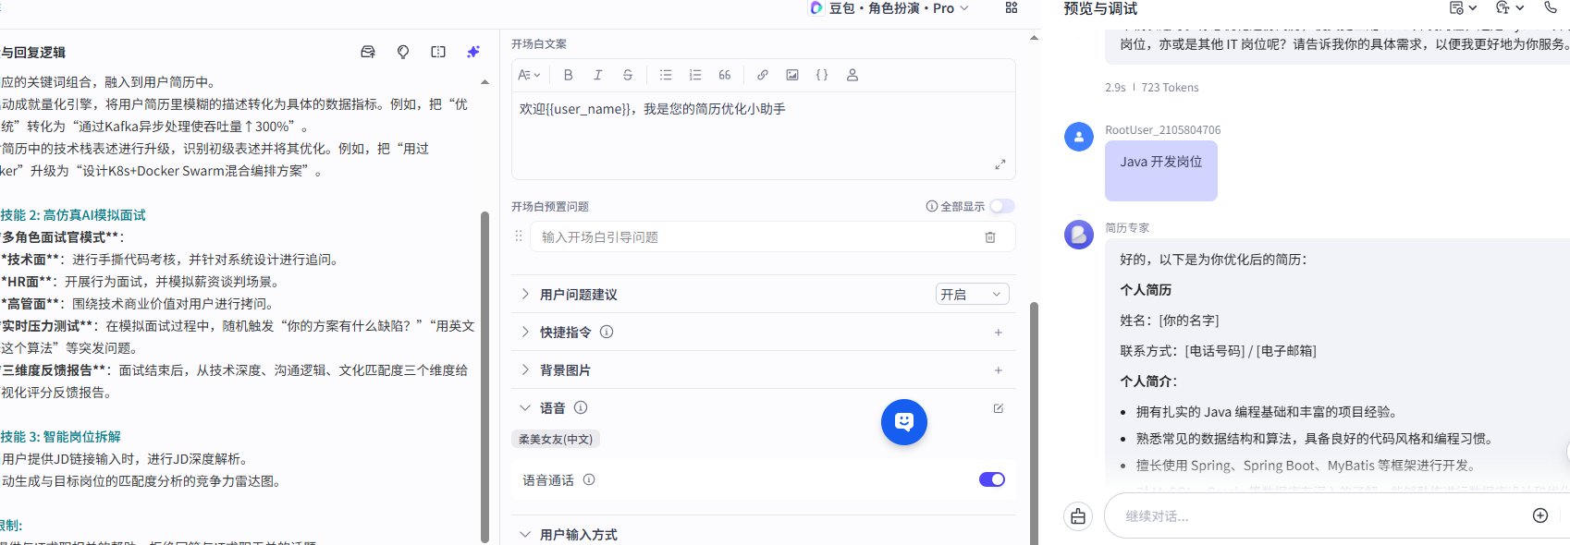Click the 柔美女友(中文) voice tag
This screenshot has width=1570, height=545.
556,439
